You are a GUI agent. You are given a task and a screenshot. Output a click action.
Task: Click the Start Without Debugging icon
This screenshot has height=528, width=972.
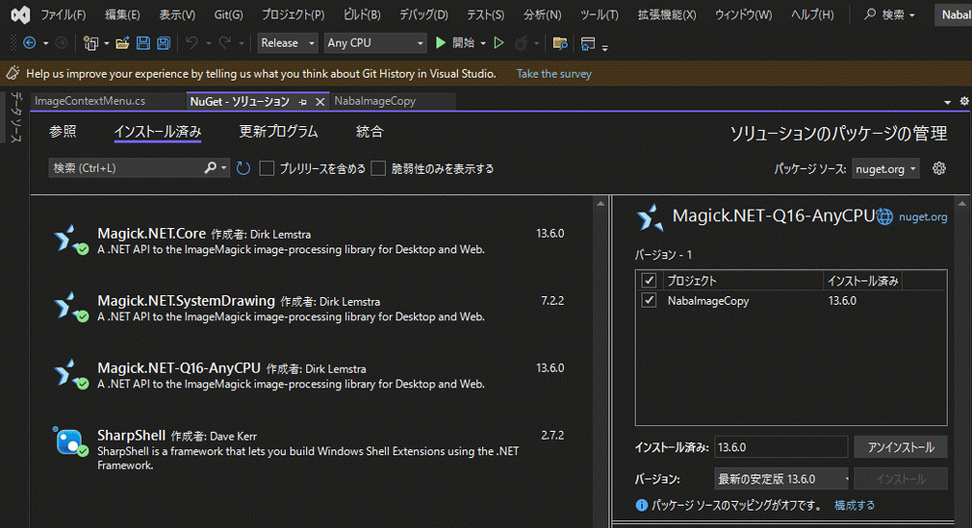(x=499, y=44)
